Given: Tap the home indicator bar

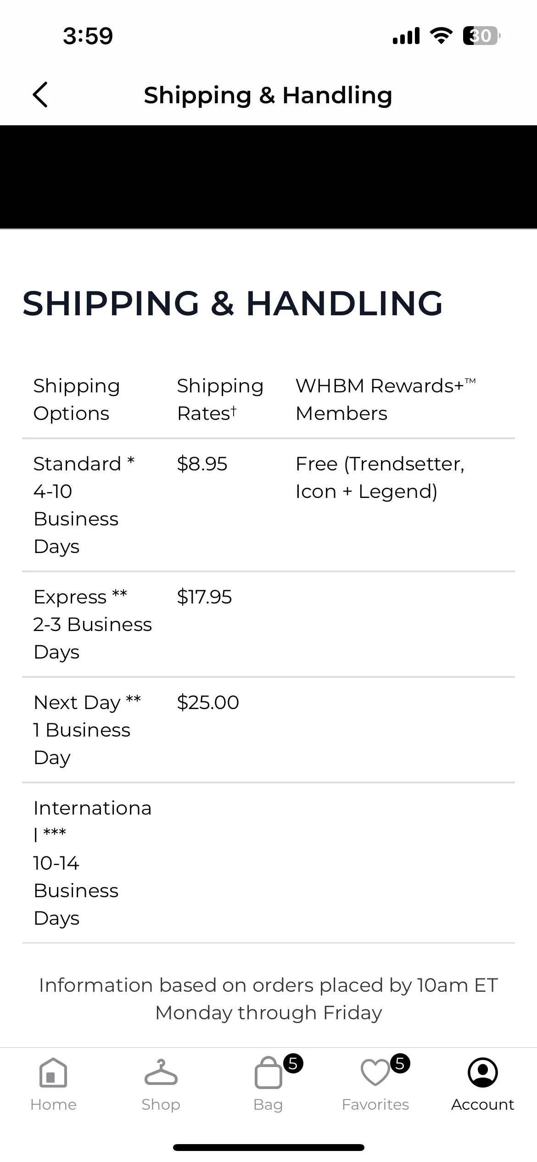Looking at the screenshot, I should (268, 1147).
